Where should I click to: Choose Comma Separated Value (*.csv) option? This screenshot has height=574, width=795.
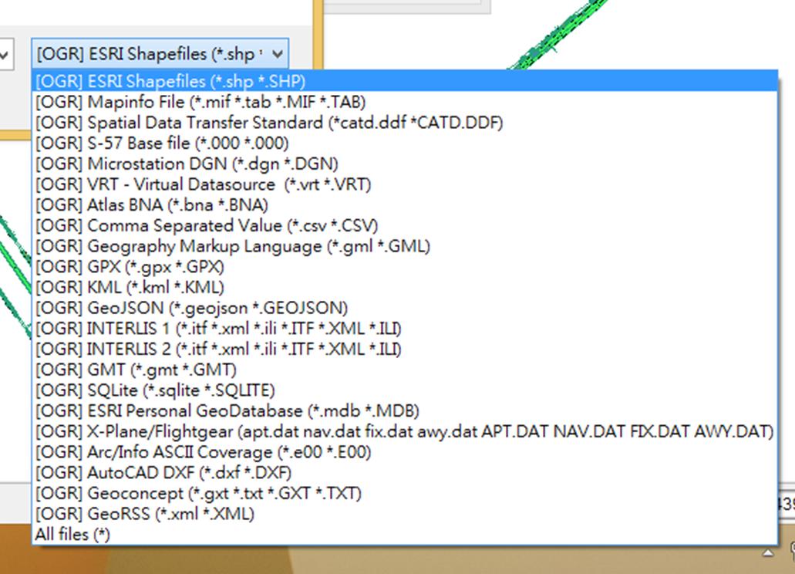coord(405,225)
